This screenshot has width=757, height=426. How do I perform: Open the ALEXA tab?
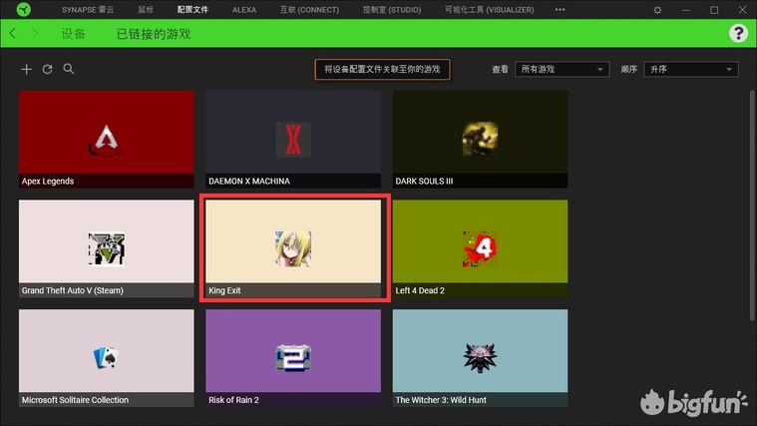tap(244, 10)
